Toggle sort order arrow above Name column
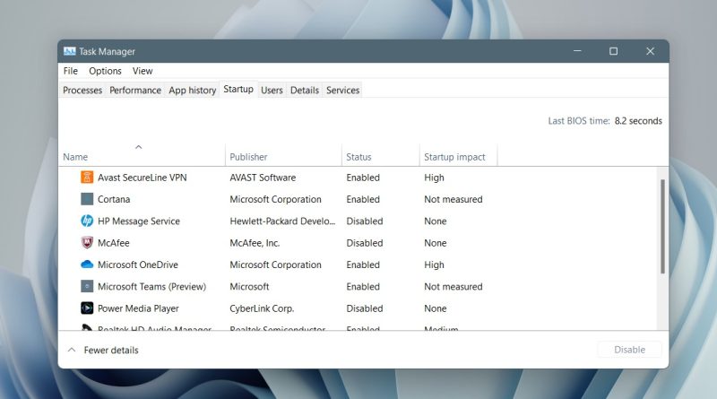 (139, 147)
